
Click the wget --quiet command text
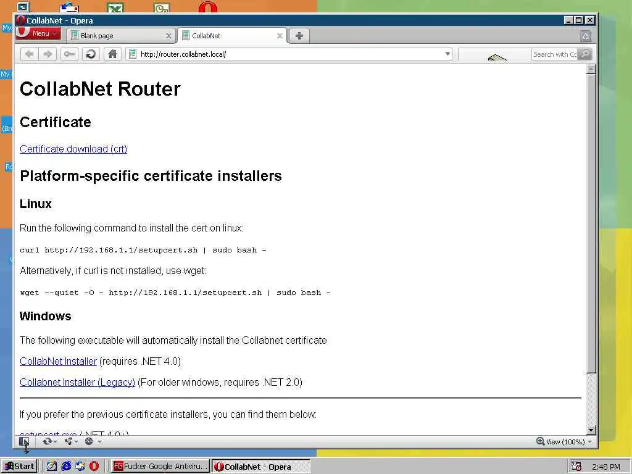pos(175,293)
